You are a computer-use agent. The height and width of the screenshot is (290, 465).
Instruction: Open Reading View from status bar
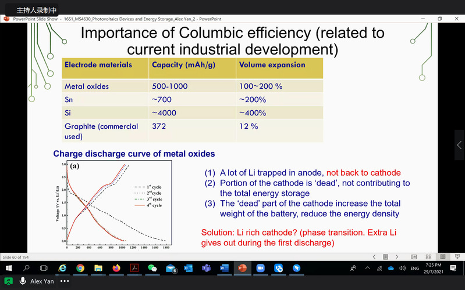[442, 256]
